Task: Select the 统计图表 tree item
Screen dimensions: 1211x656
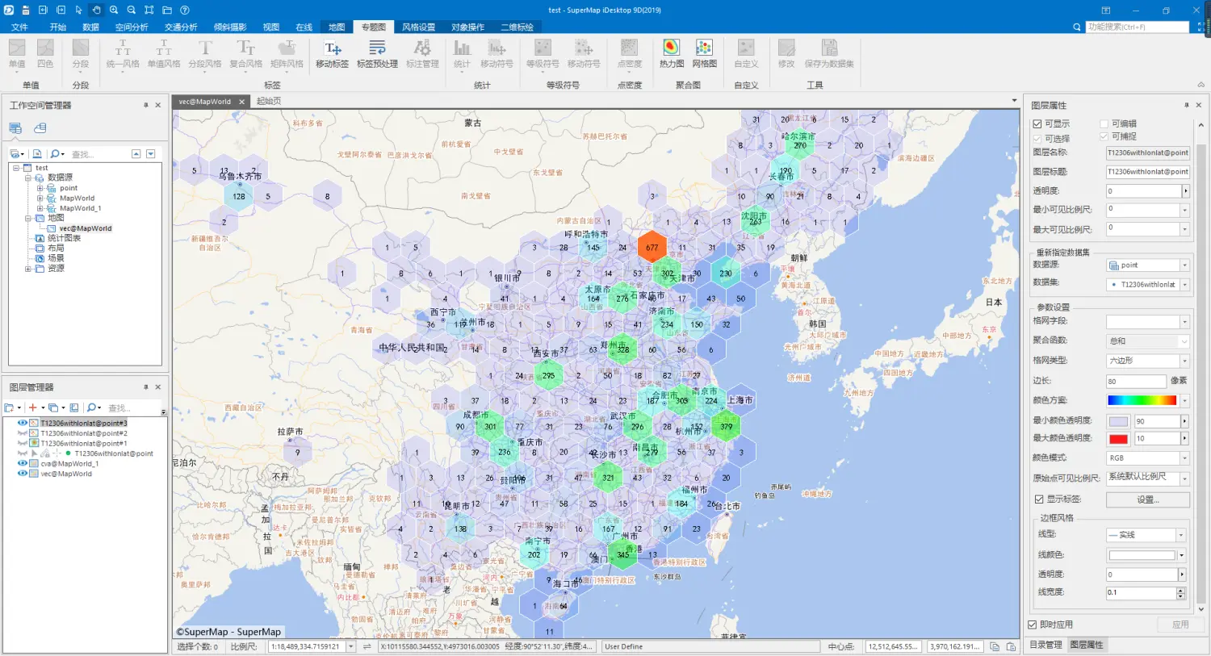Action: pyautogui.click(x=63, y=238)
